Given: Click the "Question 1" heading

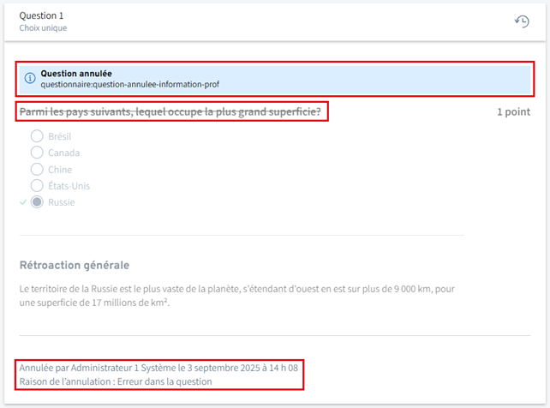Looking at the screenshot, I should (x=41, y=15).
